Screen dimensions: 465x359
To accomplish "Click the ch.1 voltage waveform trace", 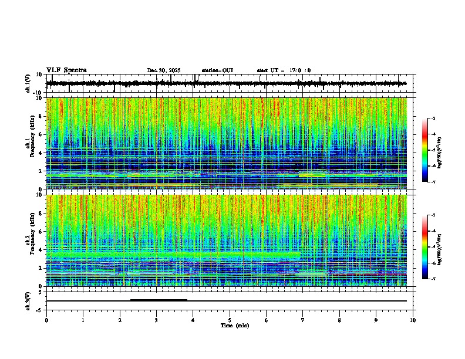I will [x=226, y=83].
